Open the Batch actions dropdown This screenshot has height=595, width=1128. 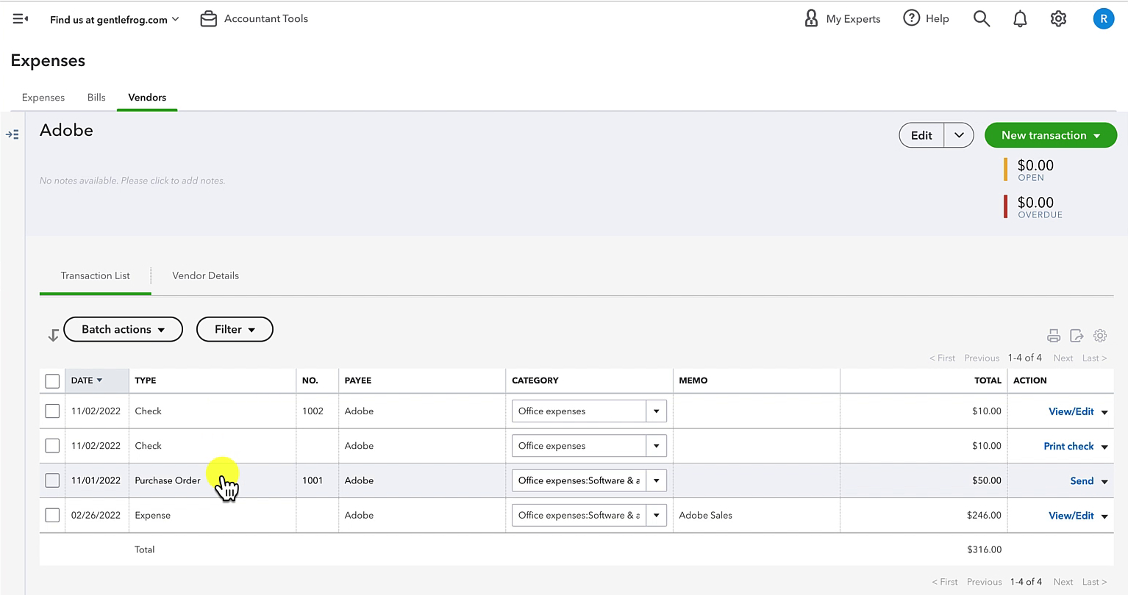[x=123, y=329]
